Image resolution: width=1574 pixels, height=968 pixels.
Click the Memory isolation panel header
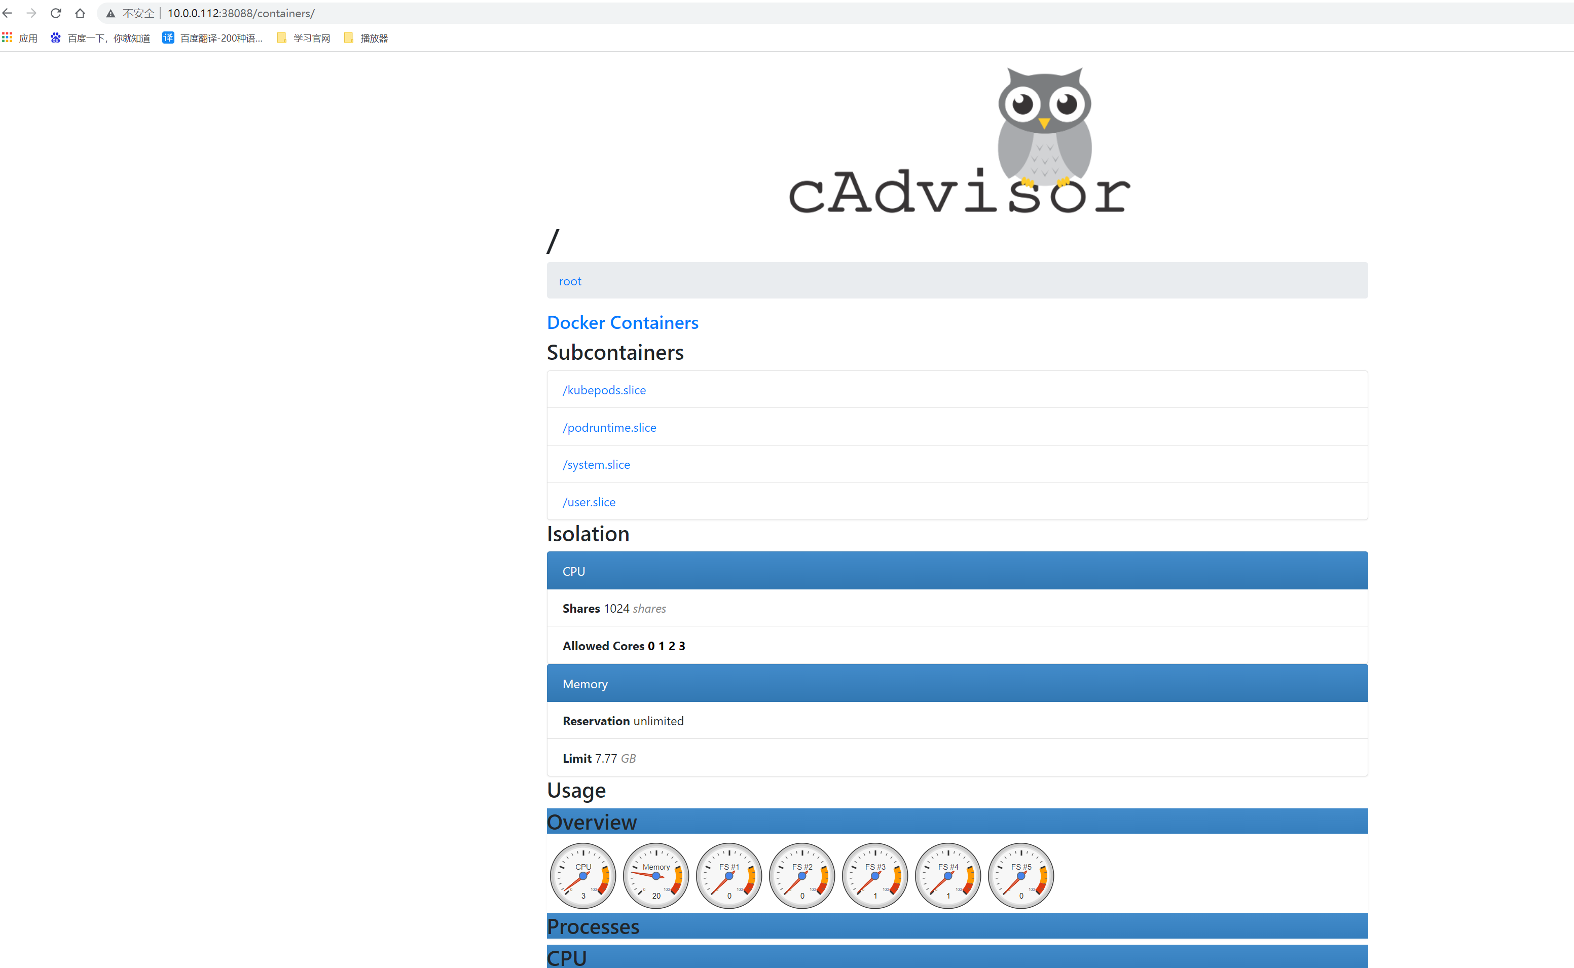[958, 683]
